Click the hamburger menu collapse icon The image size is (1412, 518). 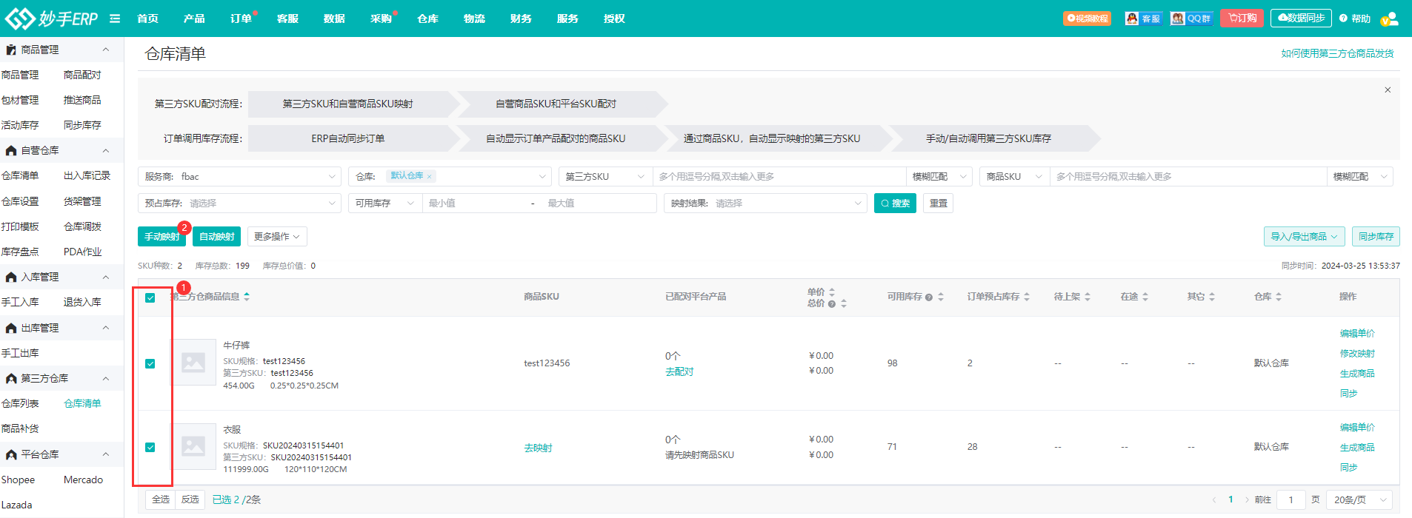pyautogui.click(x=115, y=18)
